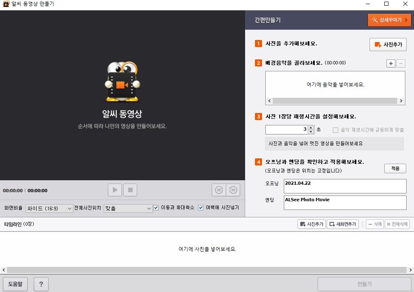The width and height of the screenshot is (414, 292).
Task: Maximize the 알씨 동영상 만들기 window
Action: (x=386, y=4)
